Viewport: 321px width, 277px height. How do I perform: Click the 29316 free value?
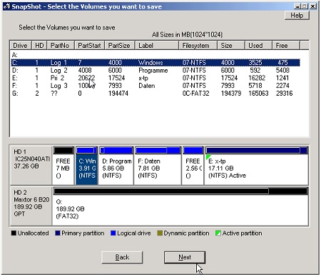[x=284, y=94]
